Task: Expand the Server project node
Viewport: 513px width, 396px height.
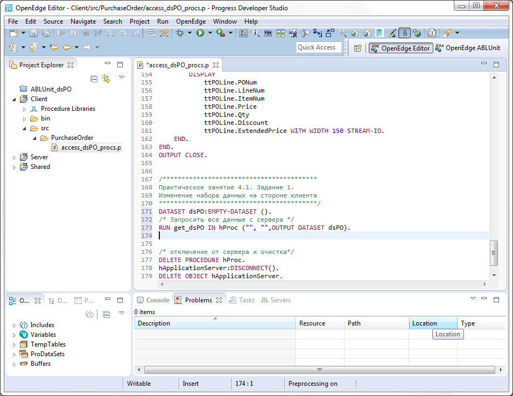Action: point(14,158)
